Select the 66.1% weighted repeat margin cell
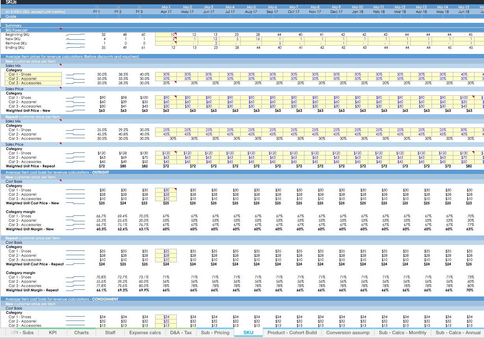Image resolution: width=484 pixels, height=339 pixels. [101, 290]
